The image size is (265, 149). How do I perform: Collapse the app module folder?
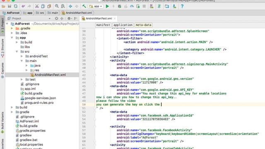point(12,38)
